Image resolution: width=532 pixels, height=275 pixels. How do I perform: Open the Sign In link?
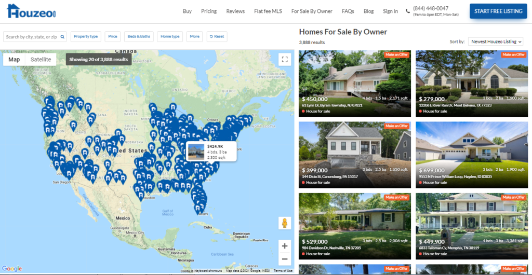click(x=391, y=11)
